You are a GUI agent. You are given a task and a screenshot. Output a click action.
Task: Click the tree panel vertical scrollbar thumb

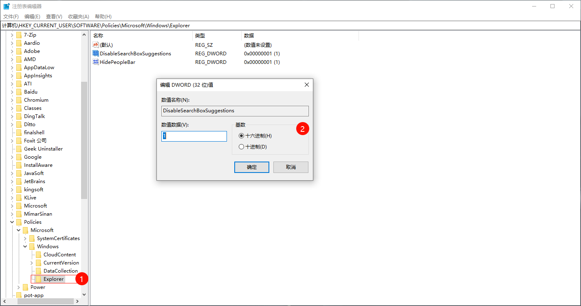tap(84, 140)
